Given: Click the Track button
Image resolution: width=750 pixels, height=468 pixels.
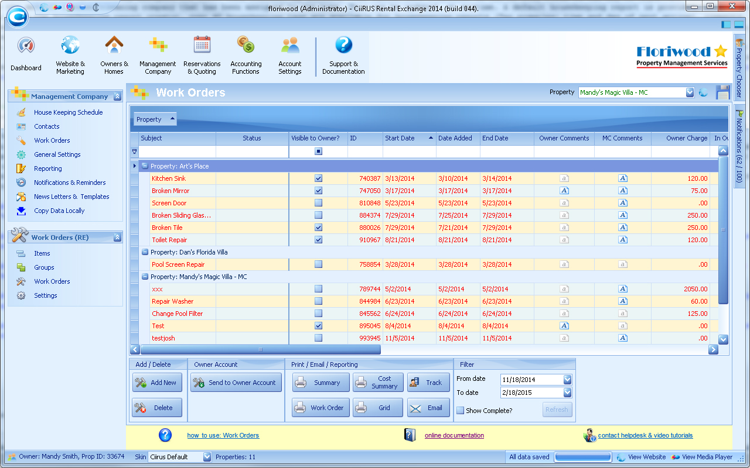Looking at the screenshot, I should pos(428,383).
